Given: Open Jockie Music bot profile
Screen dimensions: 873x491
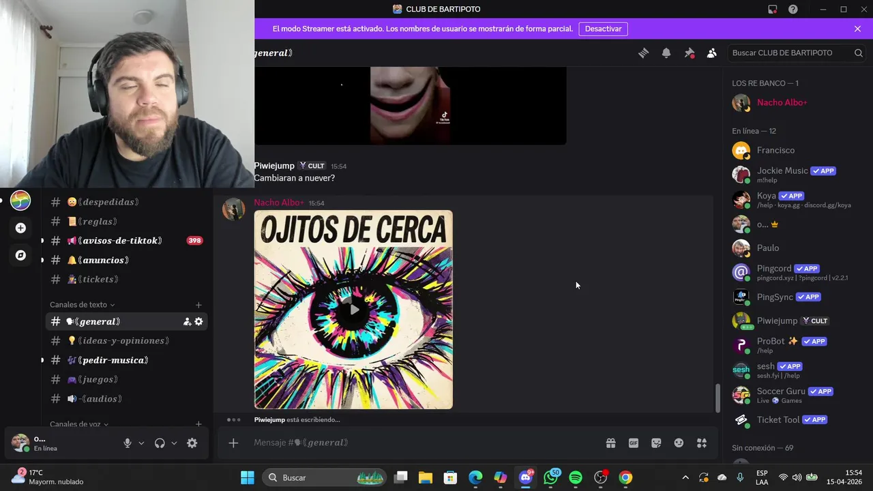Looking at the screenshot, I should pyautogui.click(x=797, y=175).
